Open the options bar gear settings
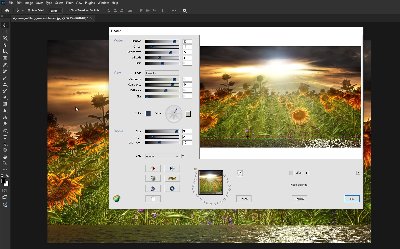 185,10
